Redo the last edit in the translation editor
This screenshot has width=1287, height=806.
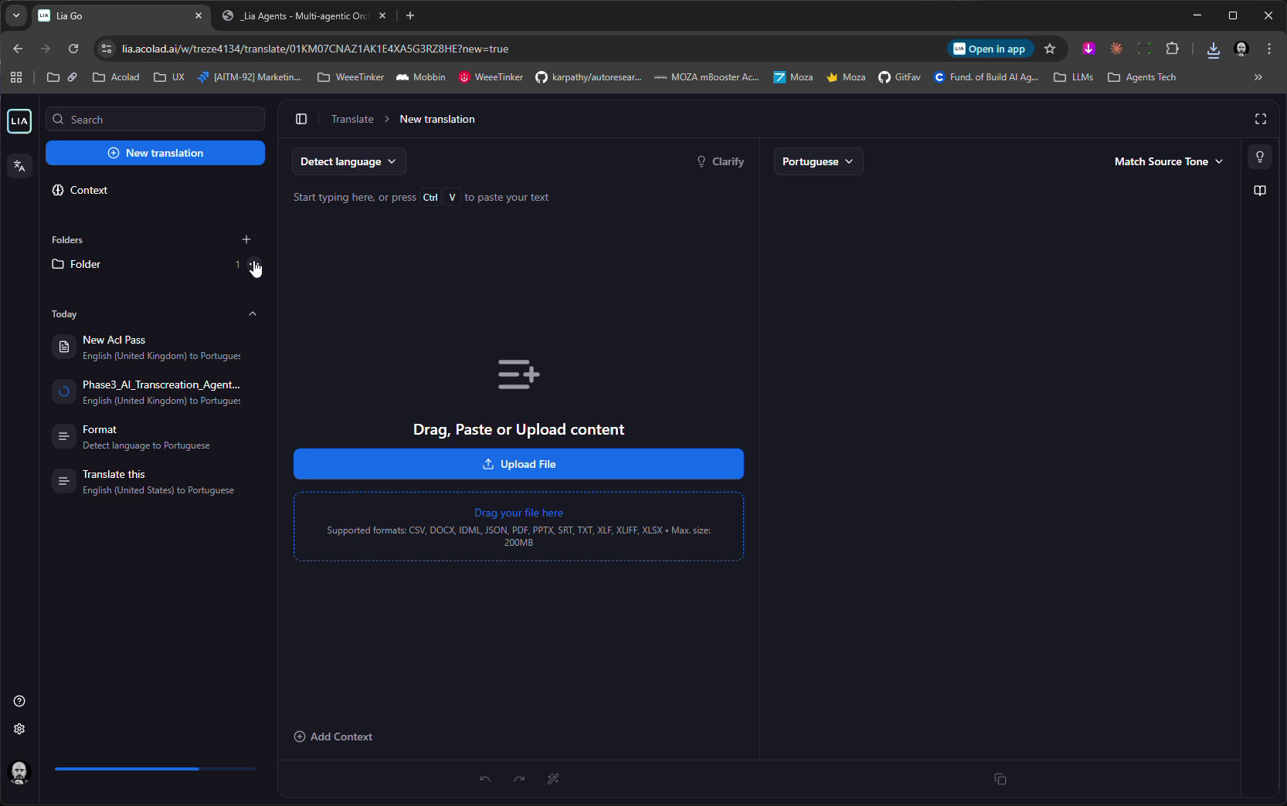tap(518, 779)
